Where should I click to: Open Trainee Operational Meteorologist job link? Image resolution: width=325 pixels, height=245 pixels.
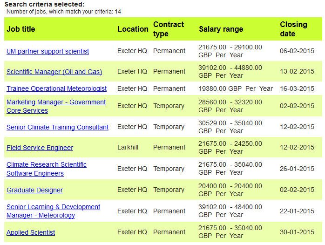[57, 88]
